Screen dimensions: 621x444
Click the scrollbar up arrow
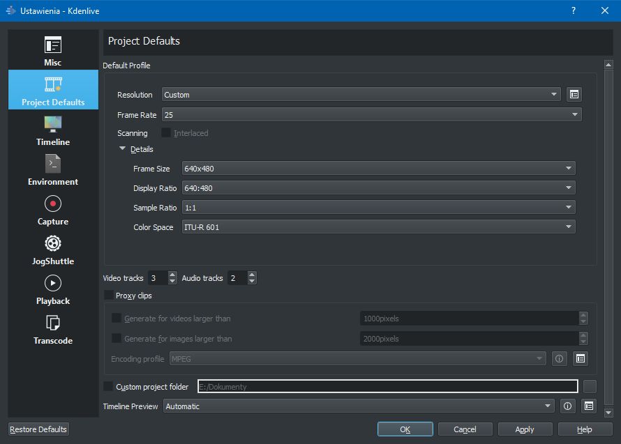(608, 65)
